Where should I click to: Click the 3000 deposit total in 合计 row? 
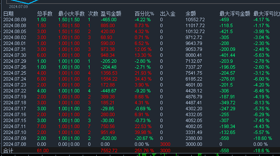[165, 150]
